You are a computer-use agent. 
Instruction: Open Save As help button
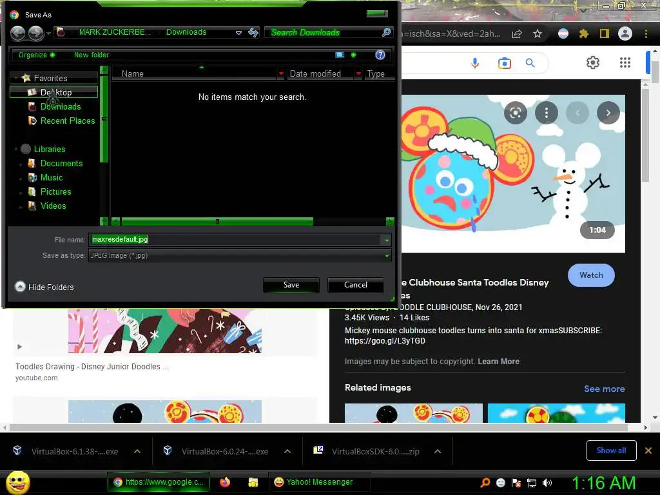tap(380, 55)
